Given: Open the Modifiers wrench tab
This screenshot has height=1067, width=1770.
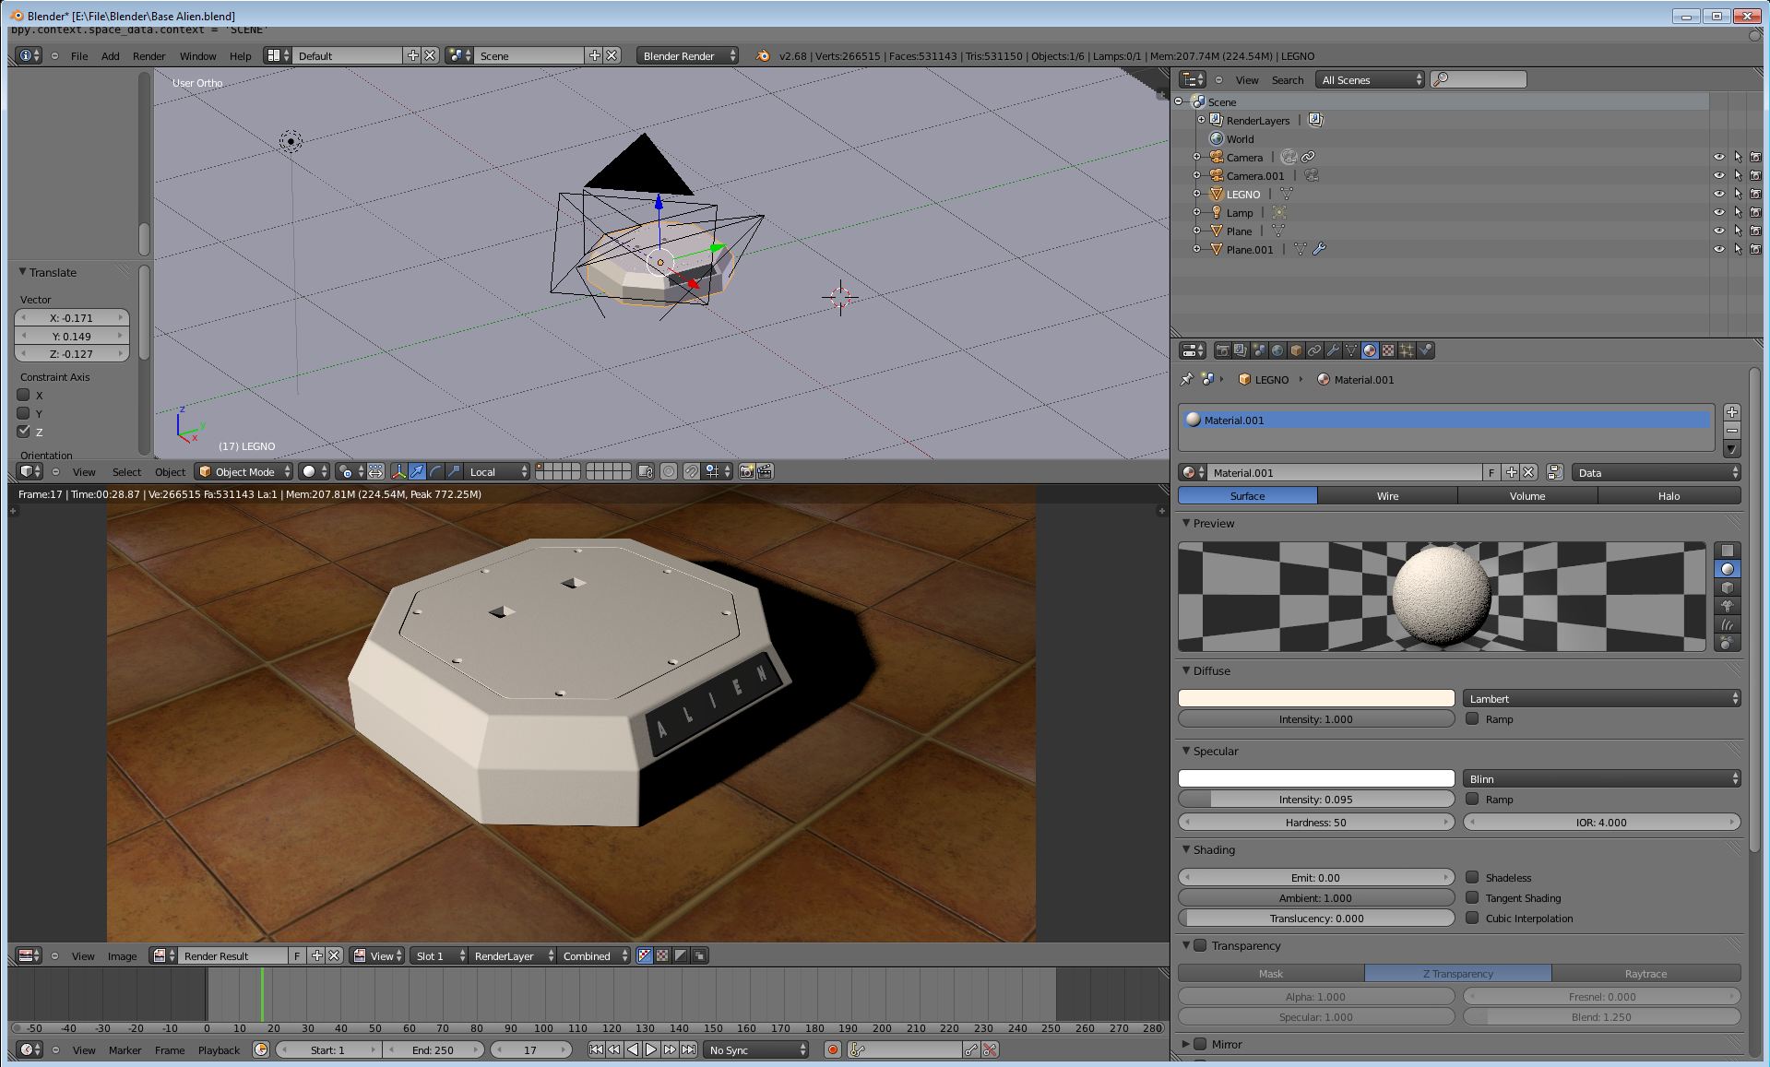Looking at the screenshot, I should click(1333, 350).
